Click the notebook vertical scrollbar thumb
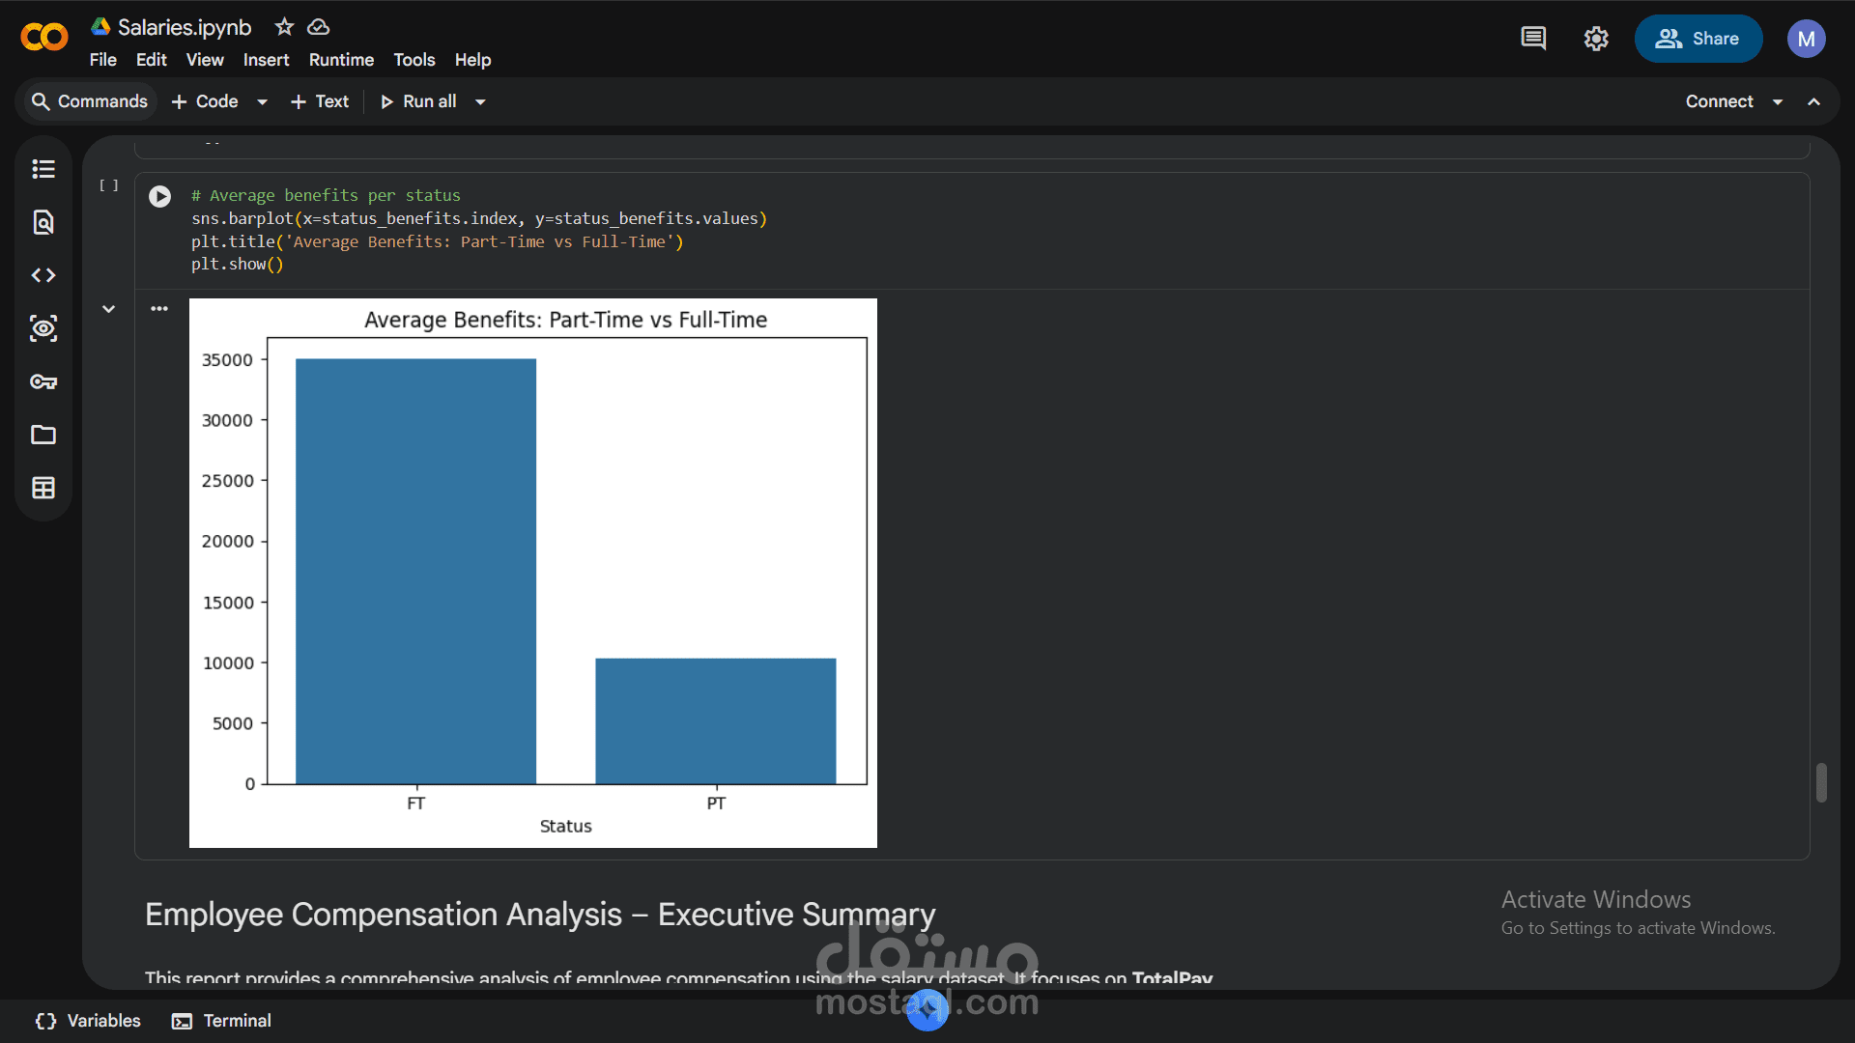 pyautogui.click(x=1821, y=782)
